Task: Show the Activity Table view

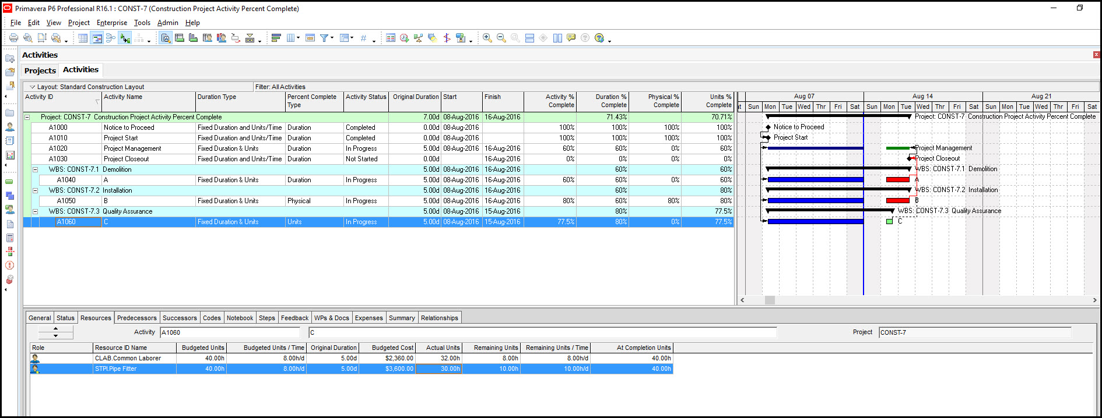Action: point(83,38)
